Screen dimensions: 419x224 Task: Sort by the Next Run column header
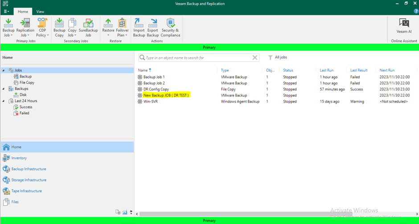click(387, 71)
